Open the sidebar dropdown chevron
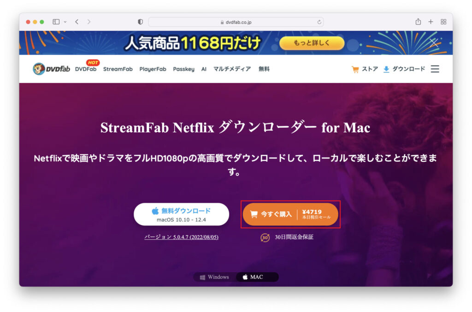This screenshot has width=472, height=312. pyautogui.click(x=65, y=22)
